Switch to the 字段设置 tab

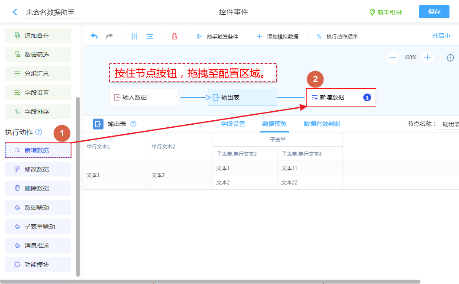233,124
